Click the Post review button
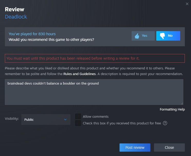This screenshot has height=156, width=191. coord(135,148)
